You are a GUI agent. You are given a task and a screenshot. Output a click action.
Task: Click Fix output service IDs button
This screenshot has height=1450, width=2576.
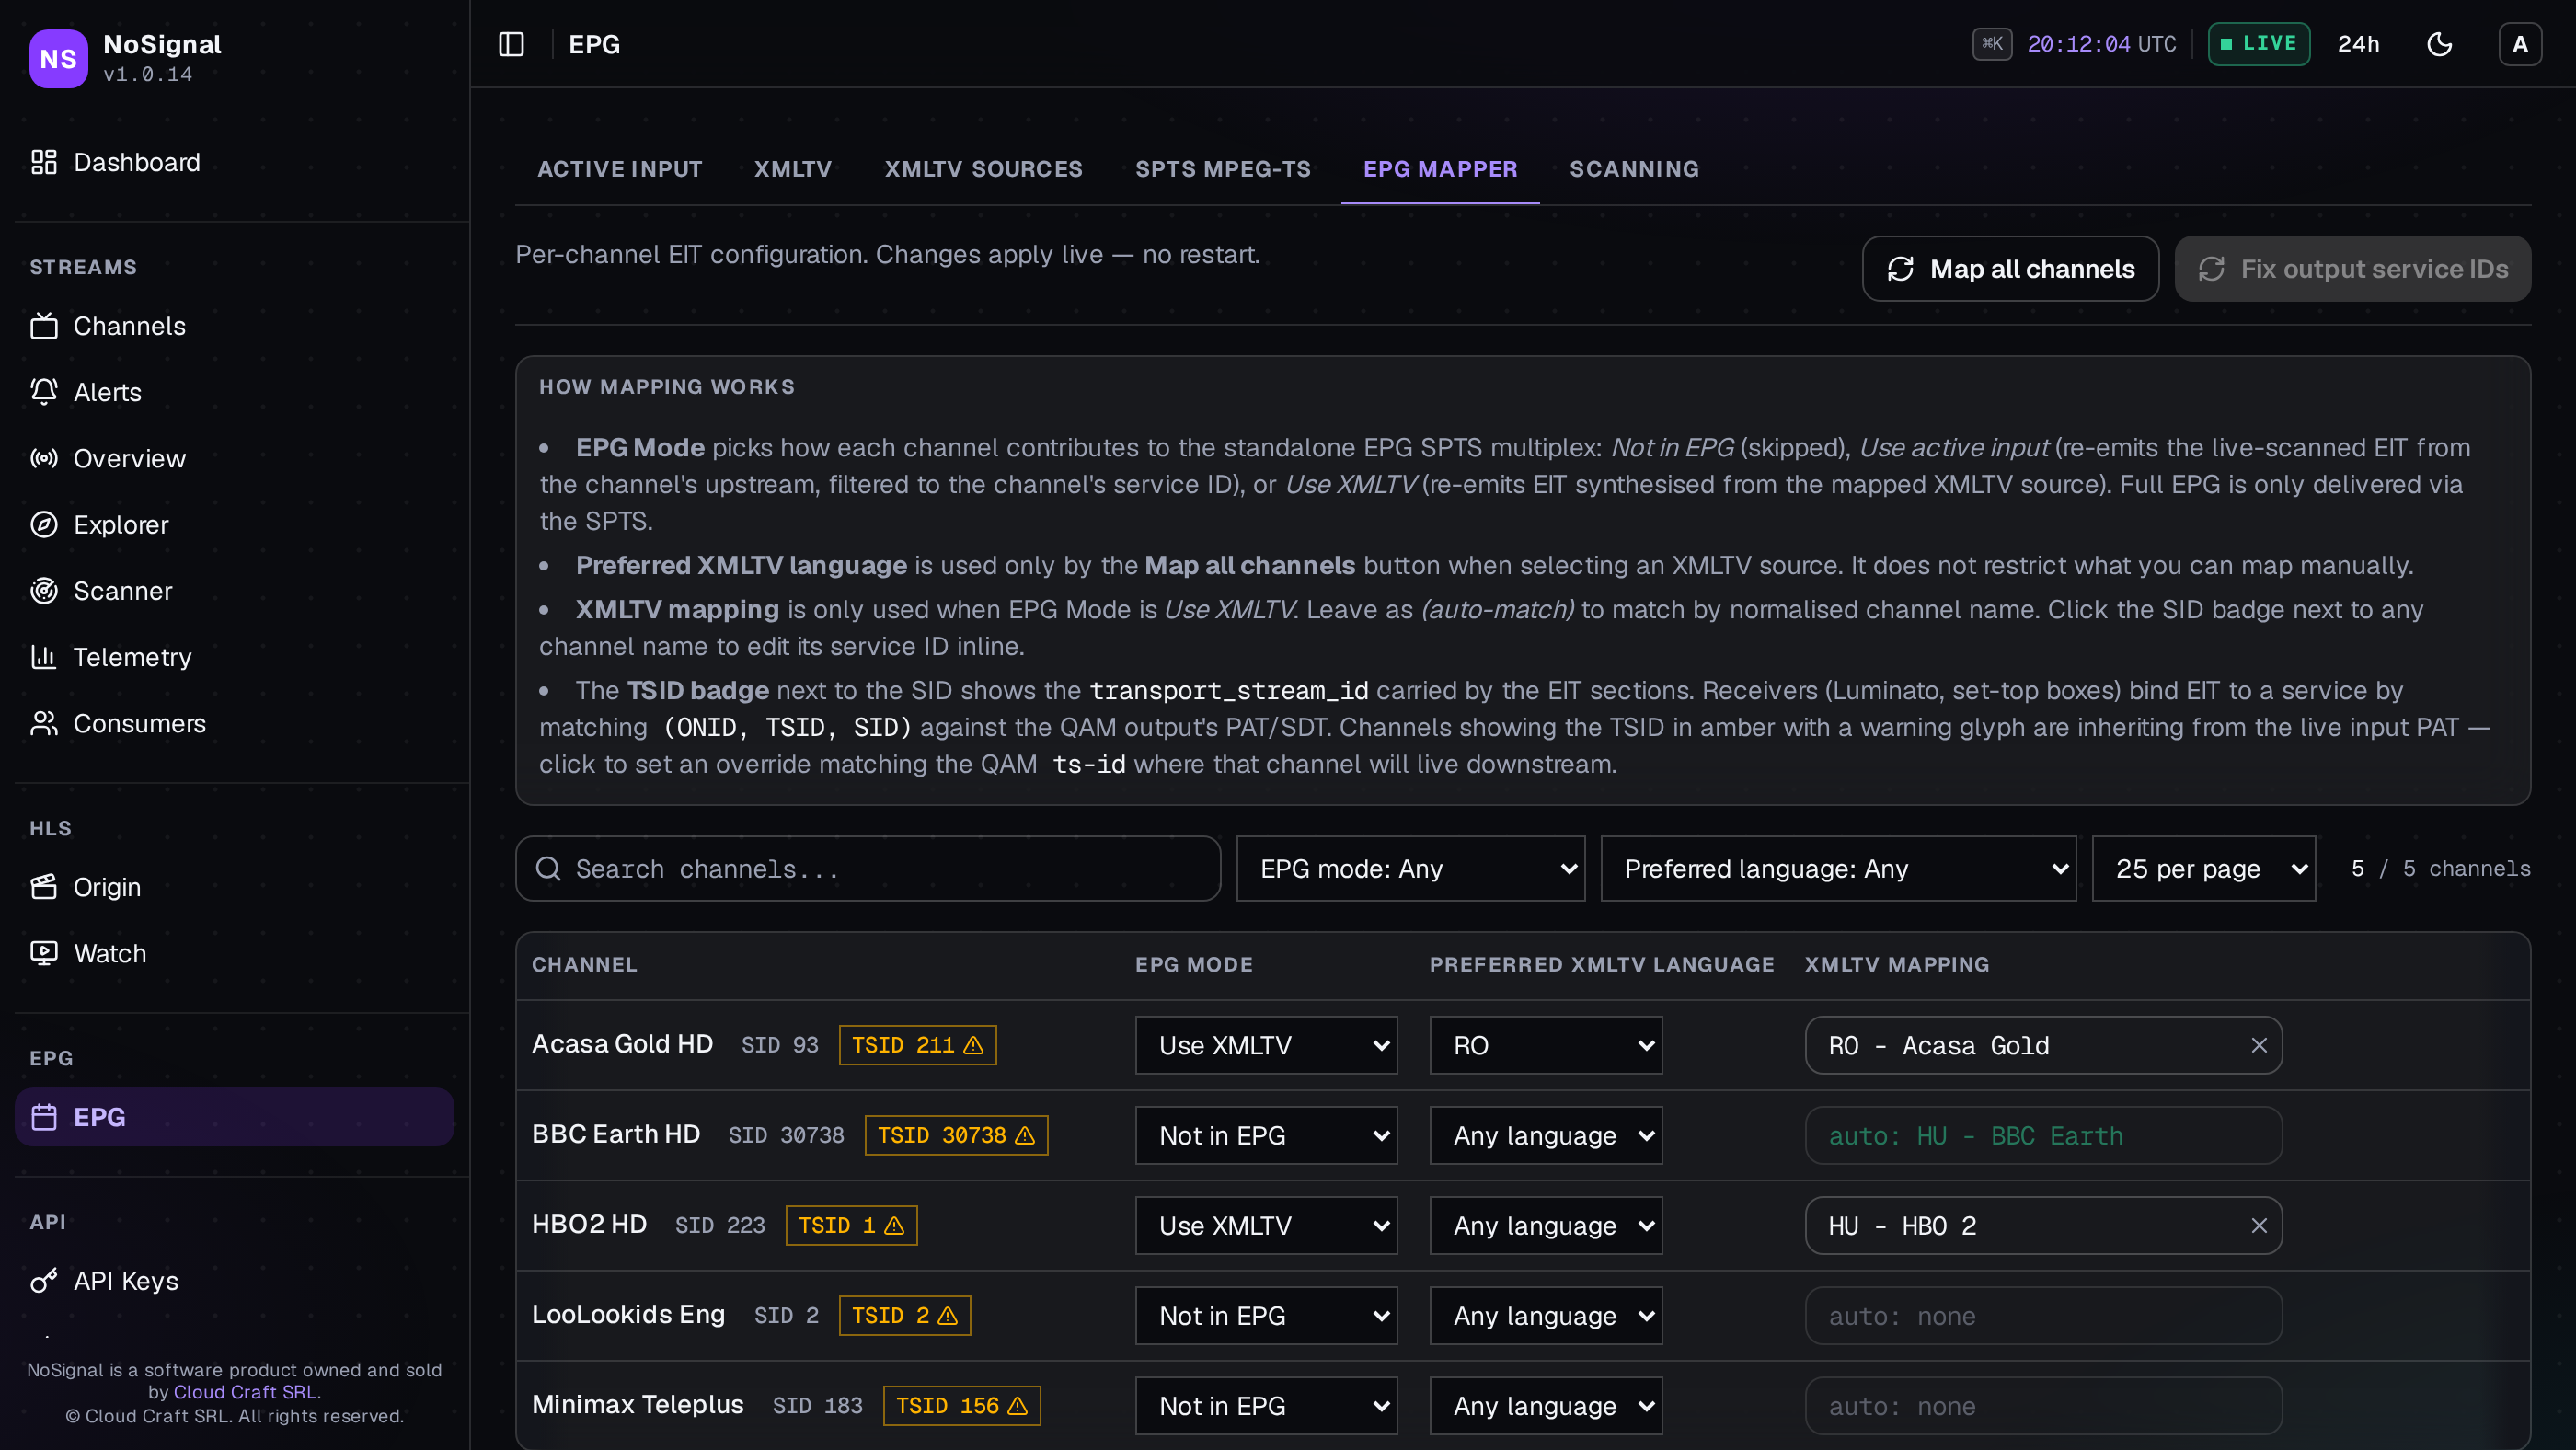pos(2352,269)
